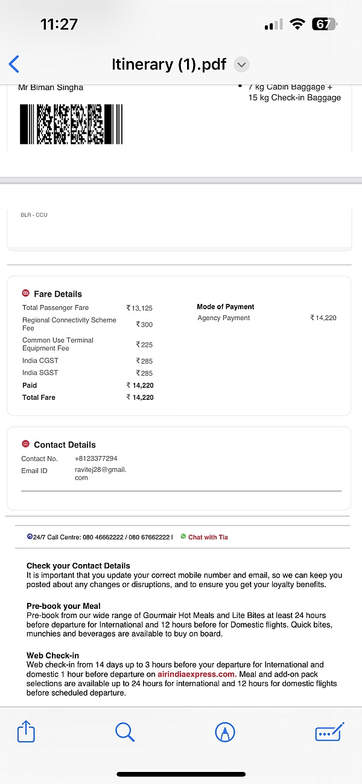
Task: Tap the battery indicator in status bar
Action: (325, 24)
